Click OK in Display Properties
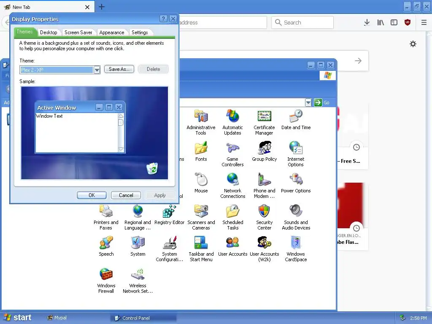The height and width of the screenshot is (324, 432). click(92, 195)
